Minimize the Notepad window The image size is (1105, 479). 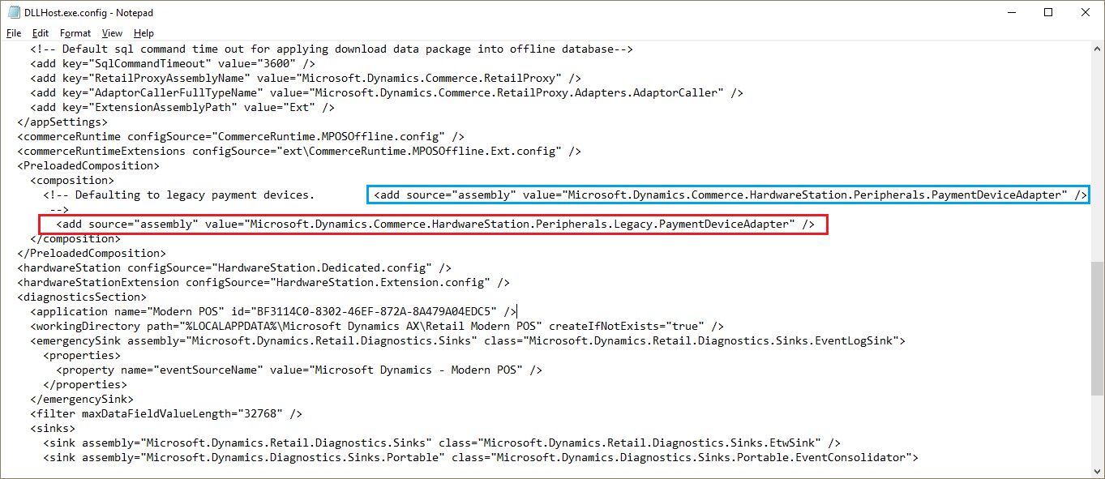tap(1011, 12)
